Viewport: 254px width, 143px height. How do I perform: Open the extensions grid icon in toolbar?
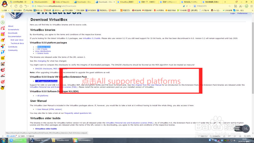(235, 6)
